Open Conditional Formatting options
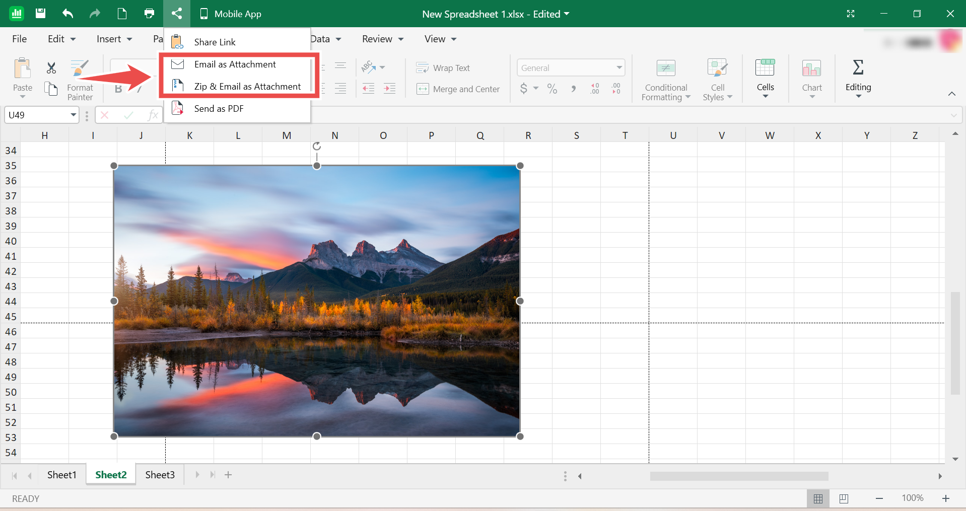The width and height of the screenshot is (966, 511). (665, 80)
